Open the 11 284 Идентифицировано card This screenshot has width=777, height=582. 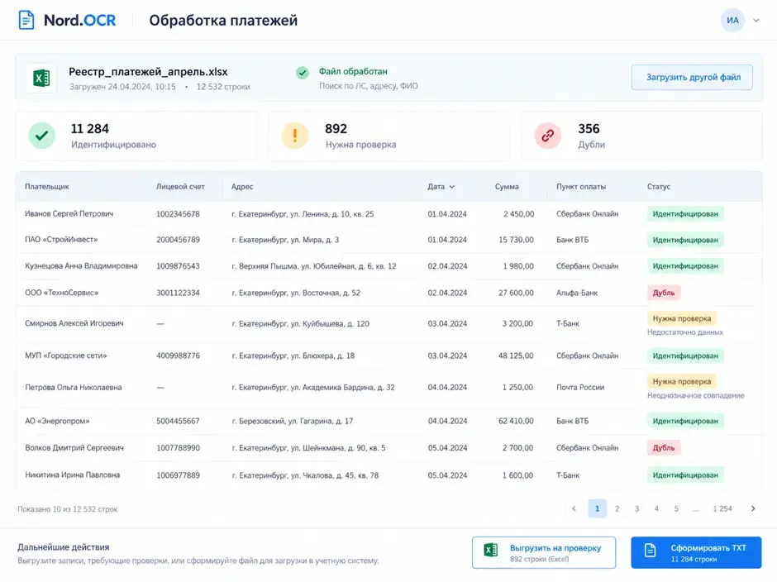pyautogui.click(x=136, y=136)
